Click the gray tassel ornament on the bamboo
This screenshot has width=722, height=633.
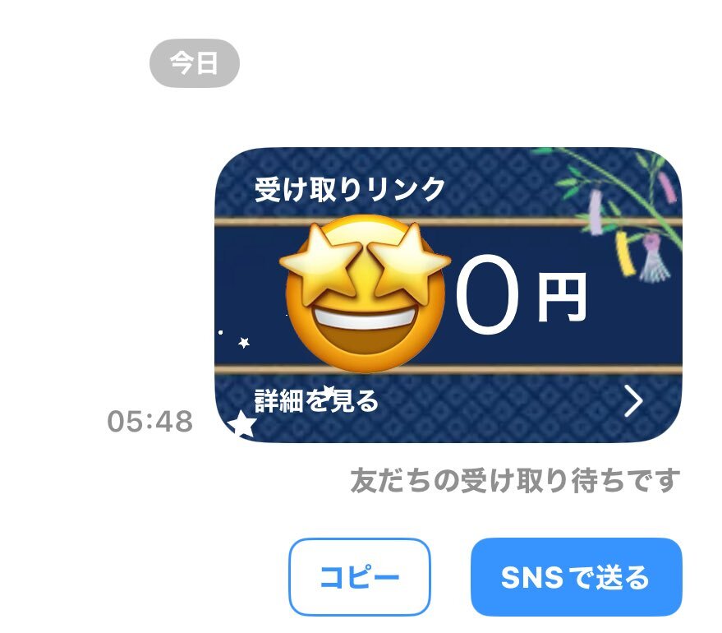click(x=654, y=259)
